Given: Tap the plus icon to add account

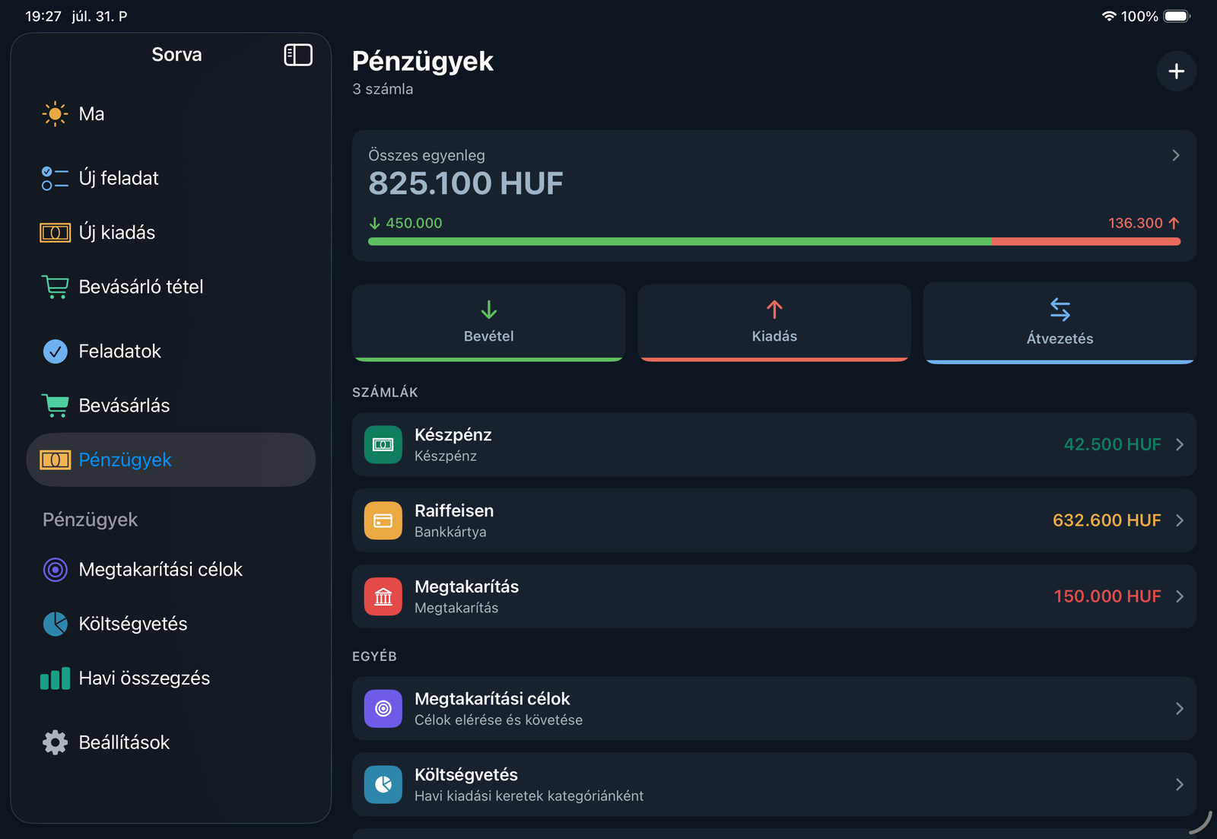Looking at the screenshot, I should click(1176, 71).
